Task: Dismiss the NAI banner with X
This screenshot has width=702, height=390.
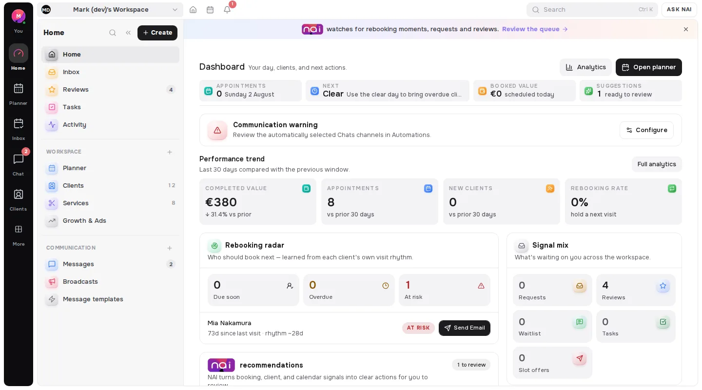Action: (x=686, y=29)
